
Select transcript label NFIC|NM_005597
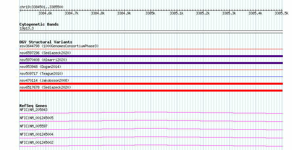click(x=33, y=126)
